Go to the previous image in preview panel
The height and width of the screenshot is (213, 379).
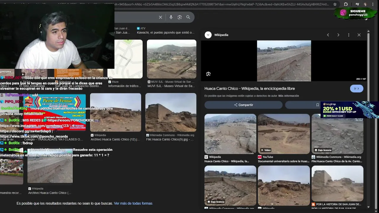(x=328, y=35)
